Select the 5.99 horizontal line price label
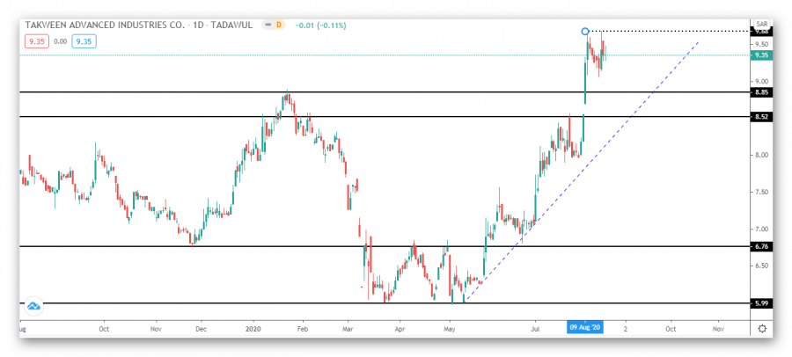 (x=760, y=303)
